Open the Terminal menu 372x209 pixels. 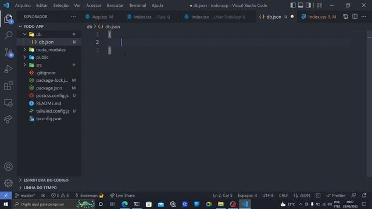point(138,5)
